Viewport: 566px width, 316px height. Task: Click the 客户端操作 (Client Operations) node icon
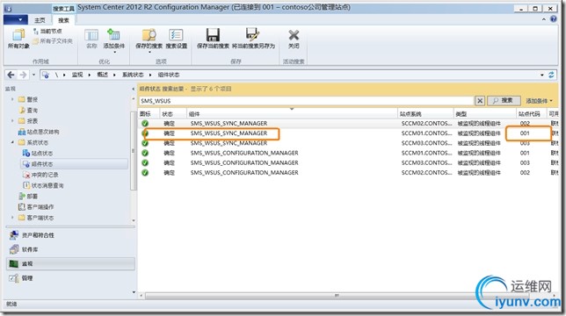(x=22, y=207)
